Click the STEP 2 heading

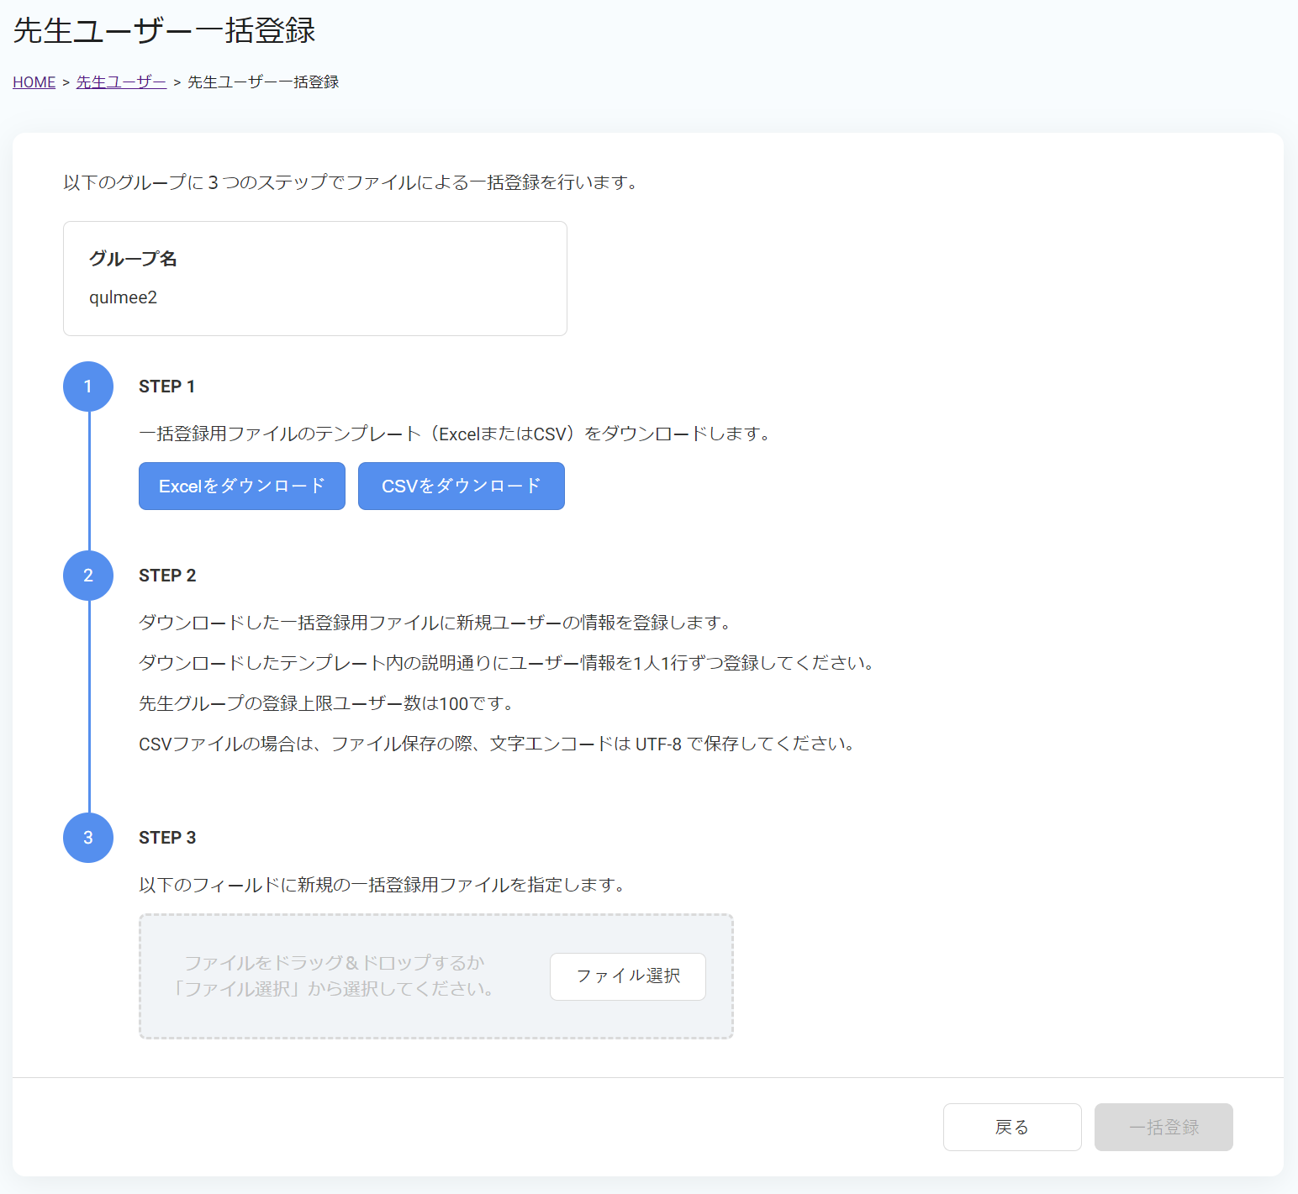[x=167, y=576]
